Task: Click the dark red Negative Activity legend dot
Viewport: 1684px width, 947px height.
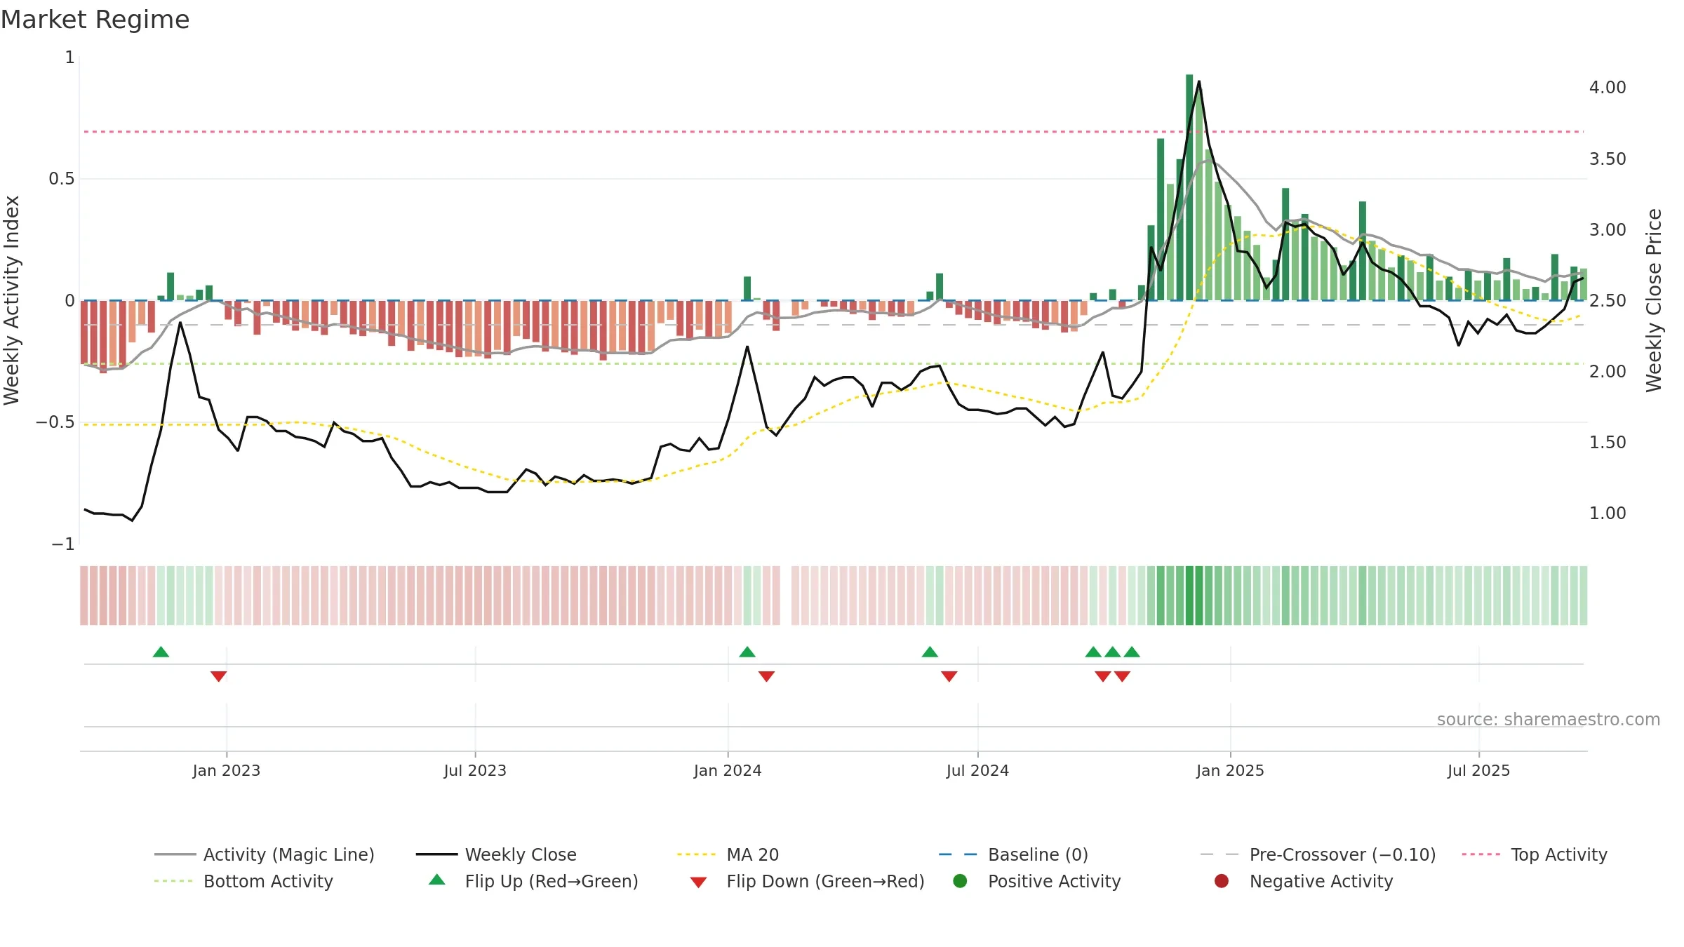Action: click(x=1222, y=880)
